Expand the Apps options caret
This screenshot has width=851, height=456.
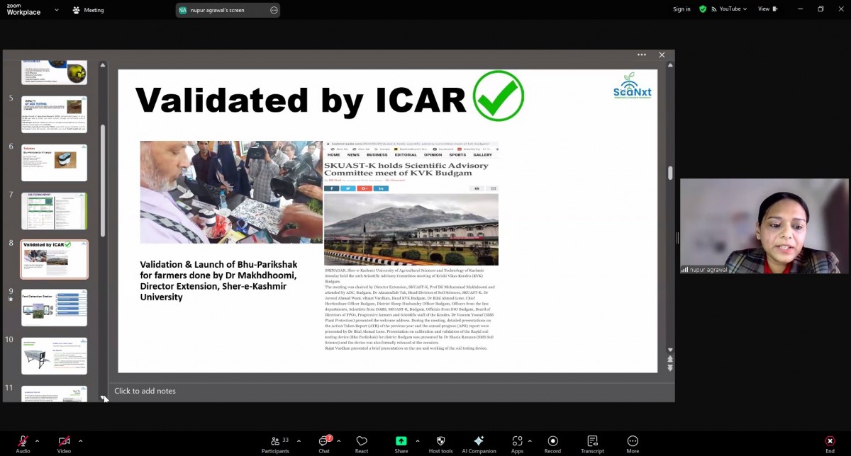click(x=530, y=440)
